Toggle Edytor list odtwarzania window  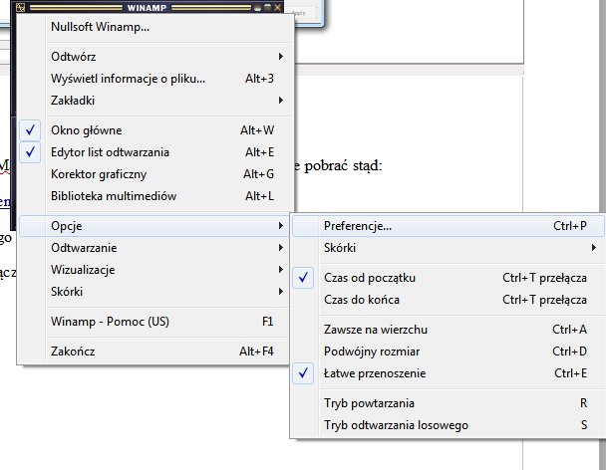click(x=154, y=152)
